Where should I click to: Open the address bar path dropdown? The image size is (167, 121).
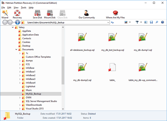108,22
